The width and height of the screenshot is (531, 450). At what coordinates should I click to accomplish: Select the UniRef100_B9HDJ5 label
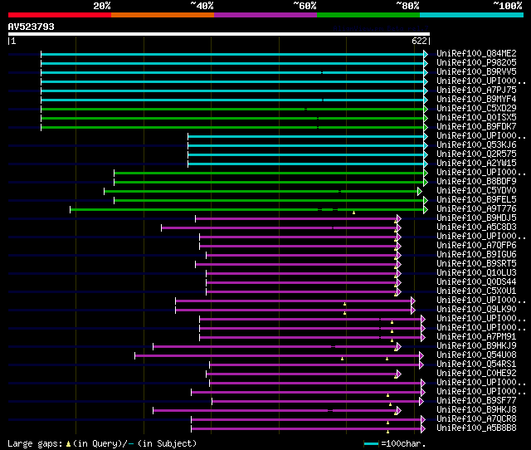click(x=476, y=218)
